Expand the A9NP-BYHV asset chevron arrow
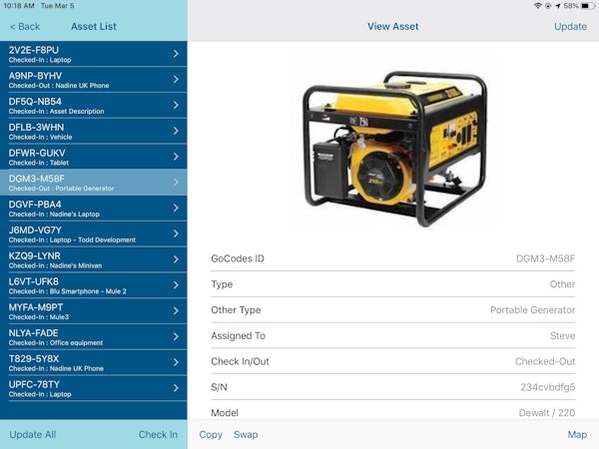 tap(176, 80)
